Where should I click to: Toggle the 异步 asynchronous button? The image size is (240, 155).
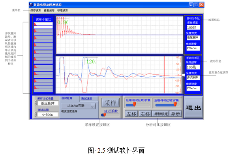tap(175, 114)
